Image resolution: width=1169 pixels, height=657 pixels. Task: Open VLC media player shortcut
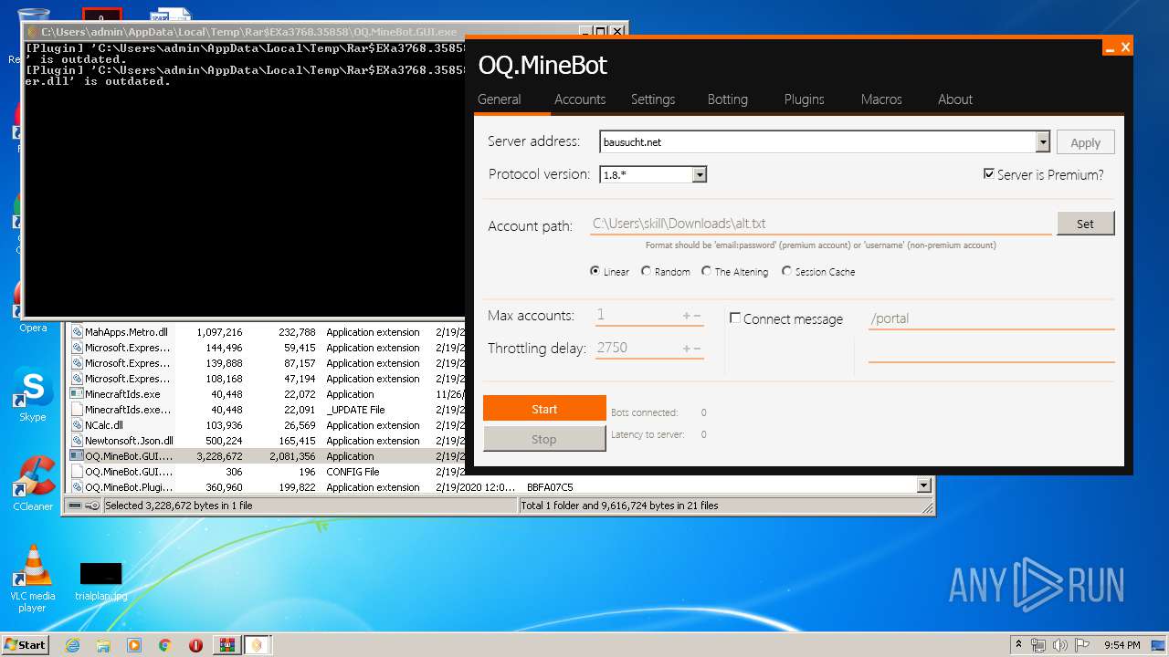coord(33,578)
